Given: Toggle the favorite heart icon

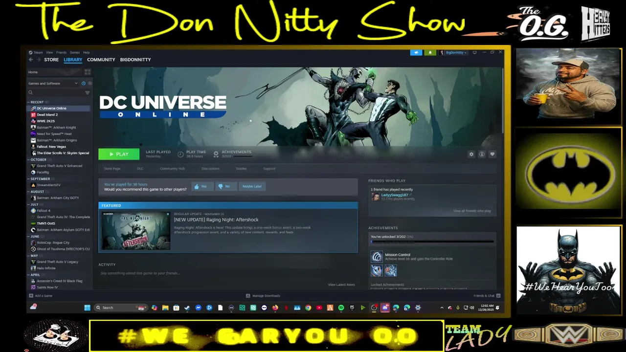Looking at the screenshot, I should (492, 154).
